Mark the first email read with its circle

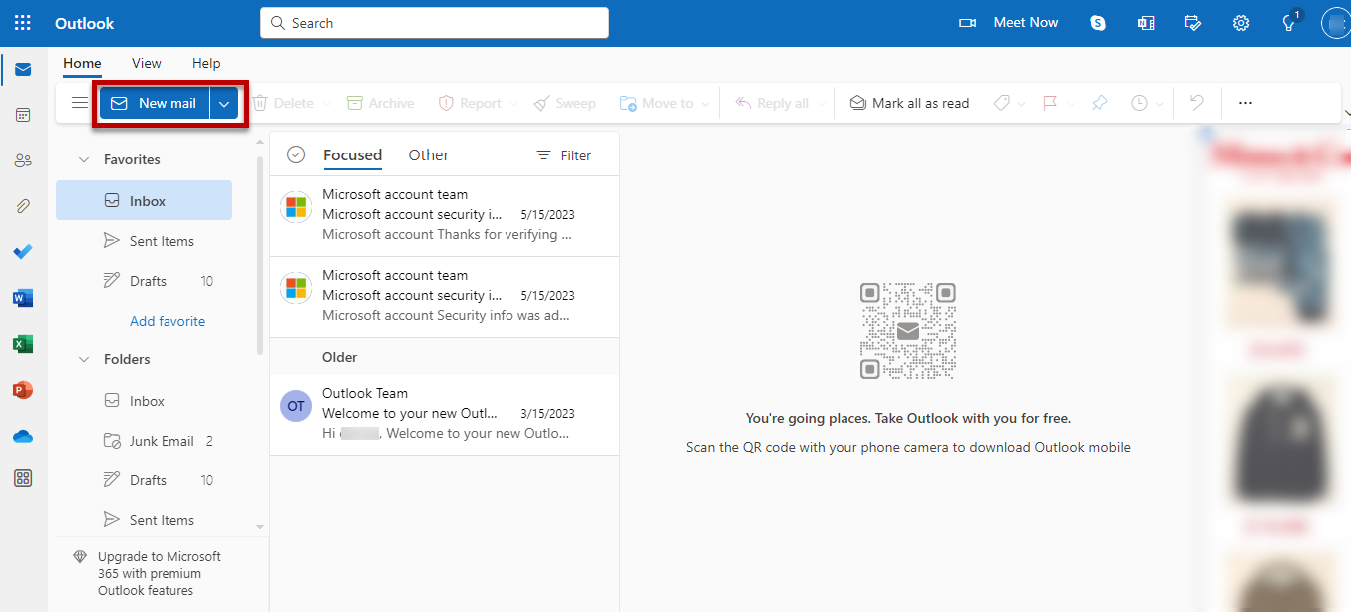point(296,206)
